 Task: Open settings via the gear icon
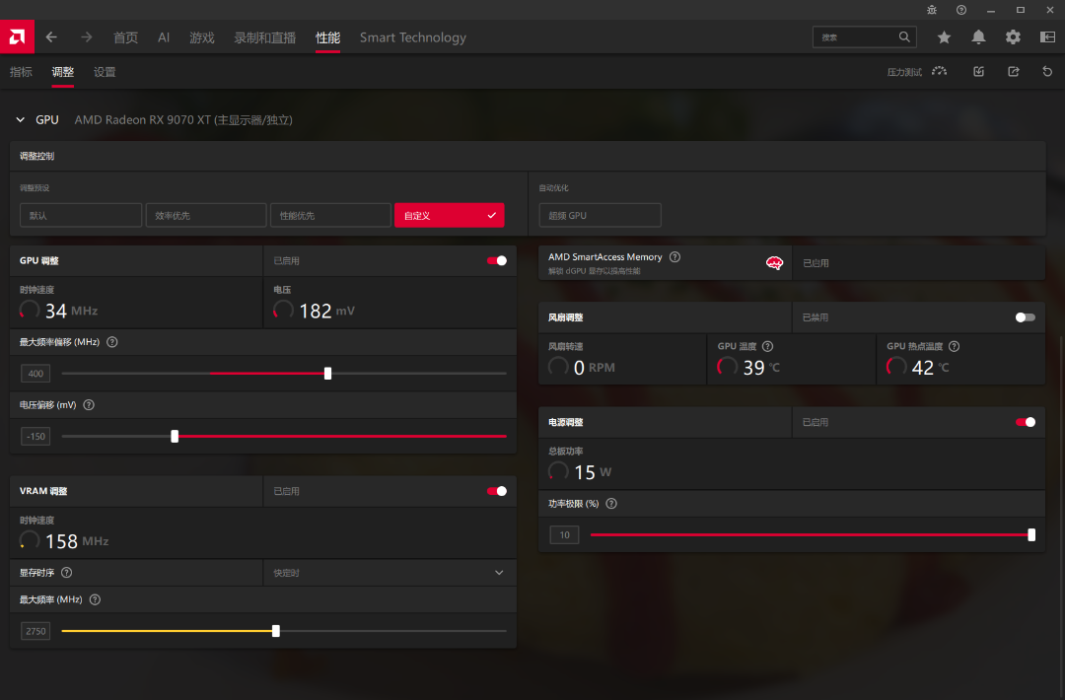click(x=1013, y=37)
